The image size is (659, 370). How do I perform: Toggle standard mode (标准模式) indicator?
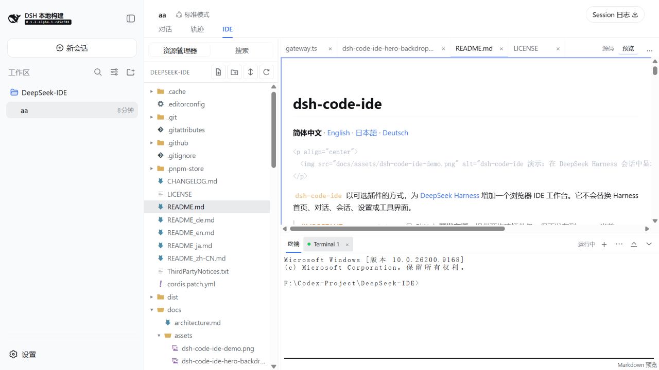click(x=192, y=15)
